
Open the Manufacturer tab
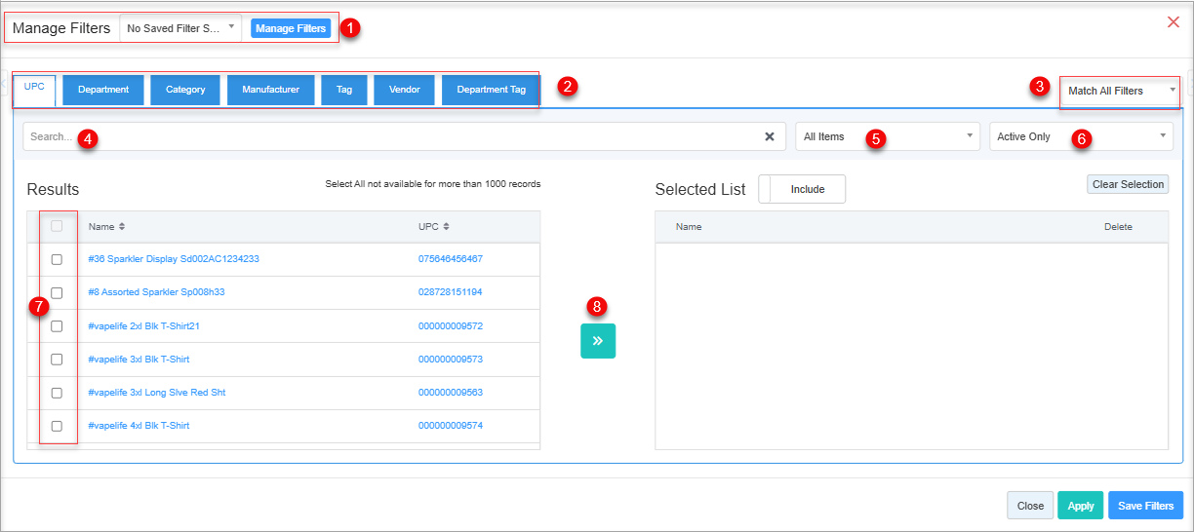tap(270, 90)
